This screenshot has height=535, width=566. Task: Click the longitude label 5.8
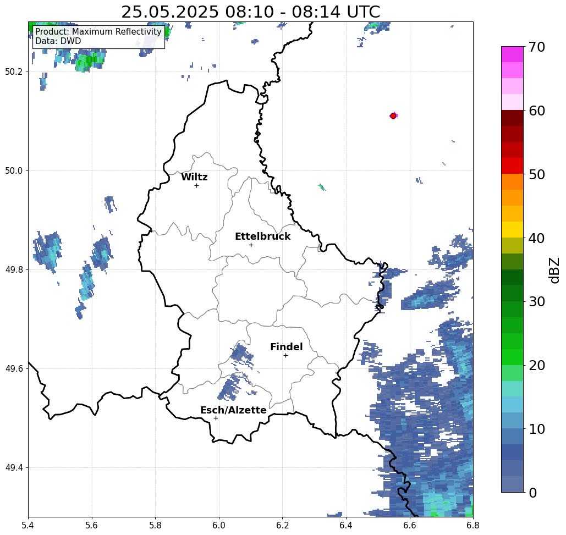(156, 525)
